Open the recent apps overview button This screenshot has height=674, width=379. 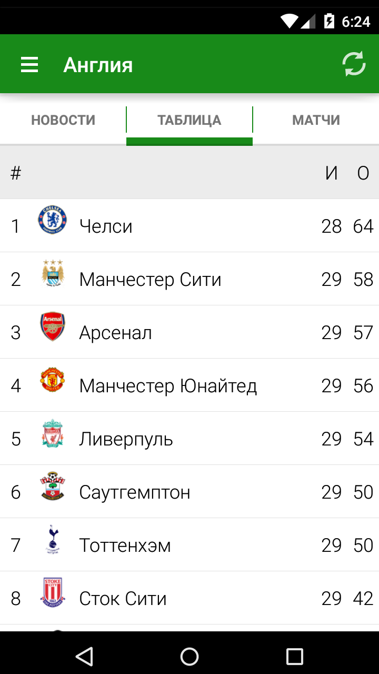click(x=295, y=656)
